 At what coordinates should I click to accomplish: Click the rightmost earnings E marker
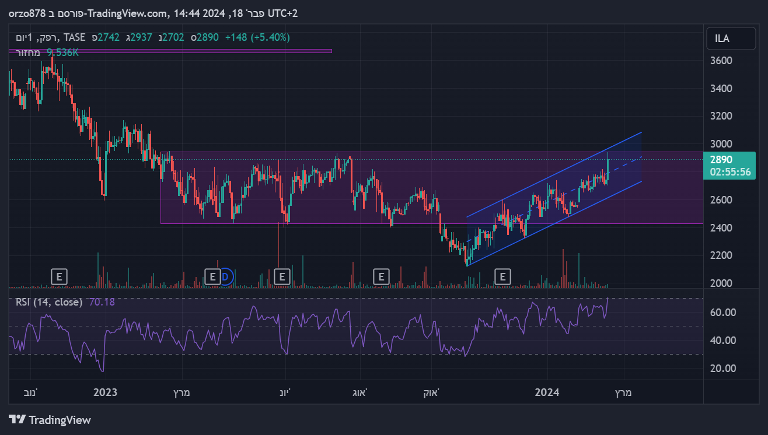(502, 276)
